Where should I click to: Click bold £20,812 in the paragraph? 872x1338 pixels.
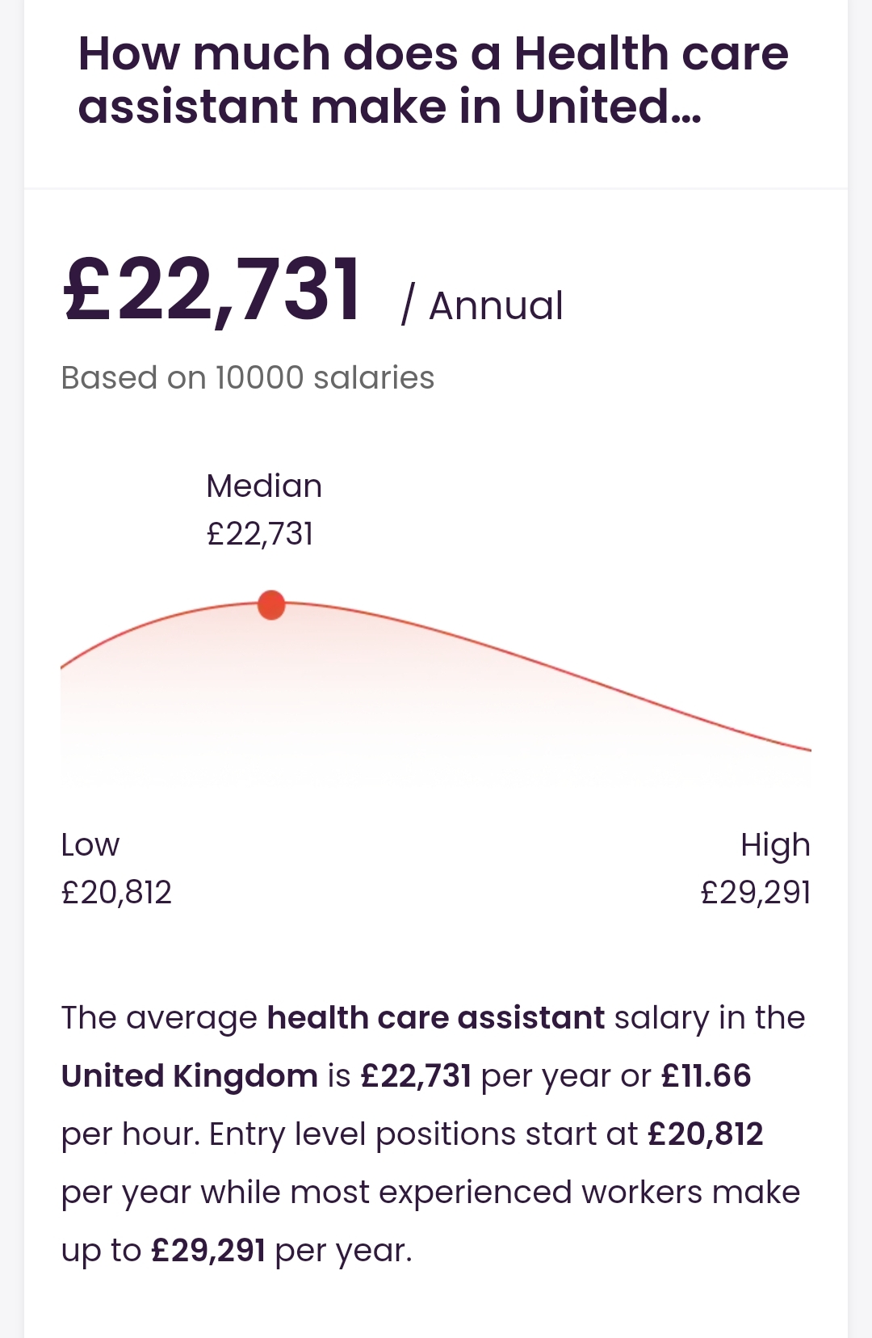(706, 1134)
